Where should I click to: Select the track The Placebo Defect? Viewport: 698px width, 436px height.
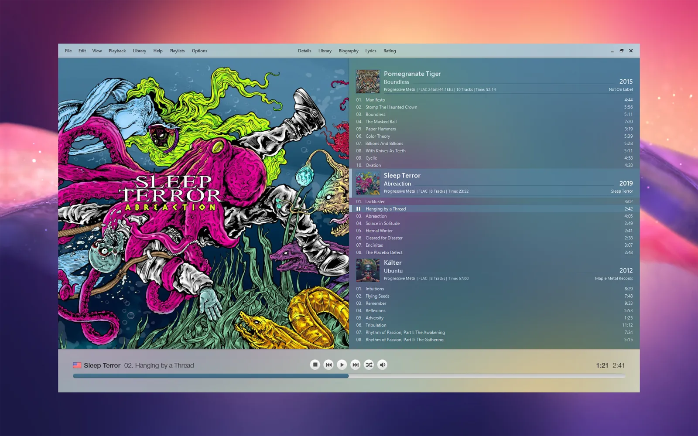(494, 252)
